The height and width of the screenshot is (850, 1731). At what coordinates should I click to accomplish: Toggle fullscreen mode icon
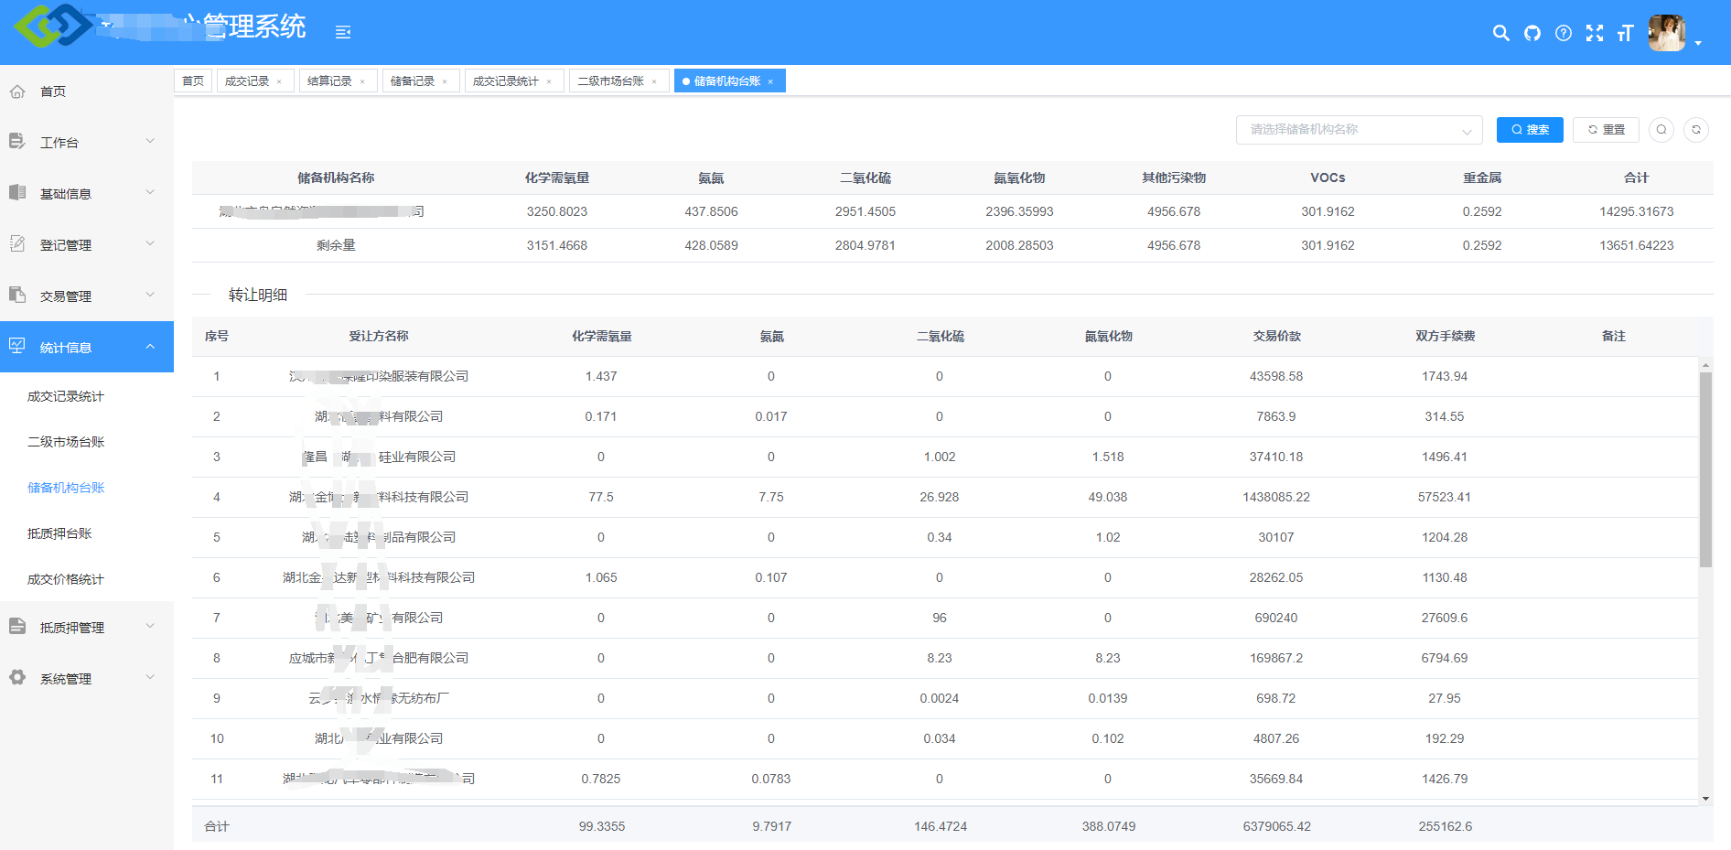1595,33
